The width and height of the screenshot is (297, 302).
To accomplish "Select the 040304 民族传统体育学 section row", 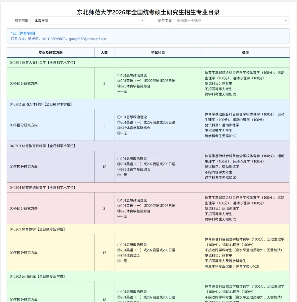I will [148, 188].
